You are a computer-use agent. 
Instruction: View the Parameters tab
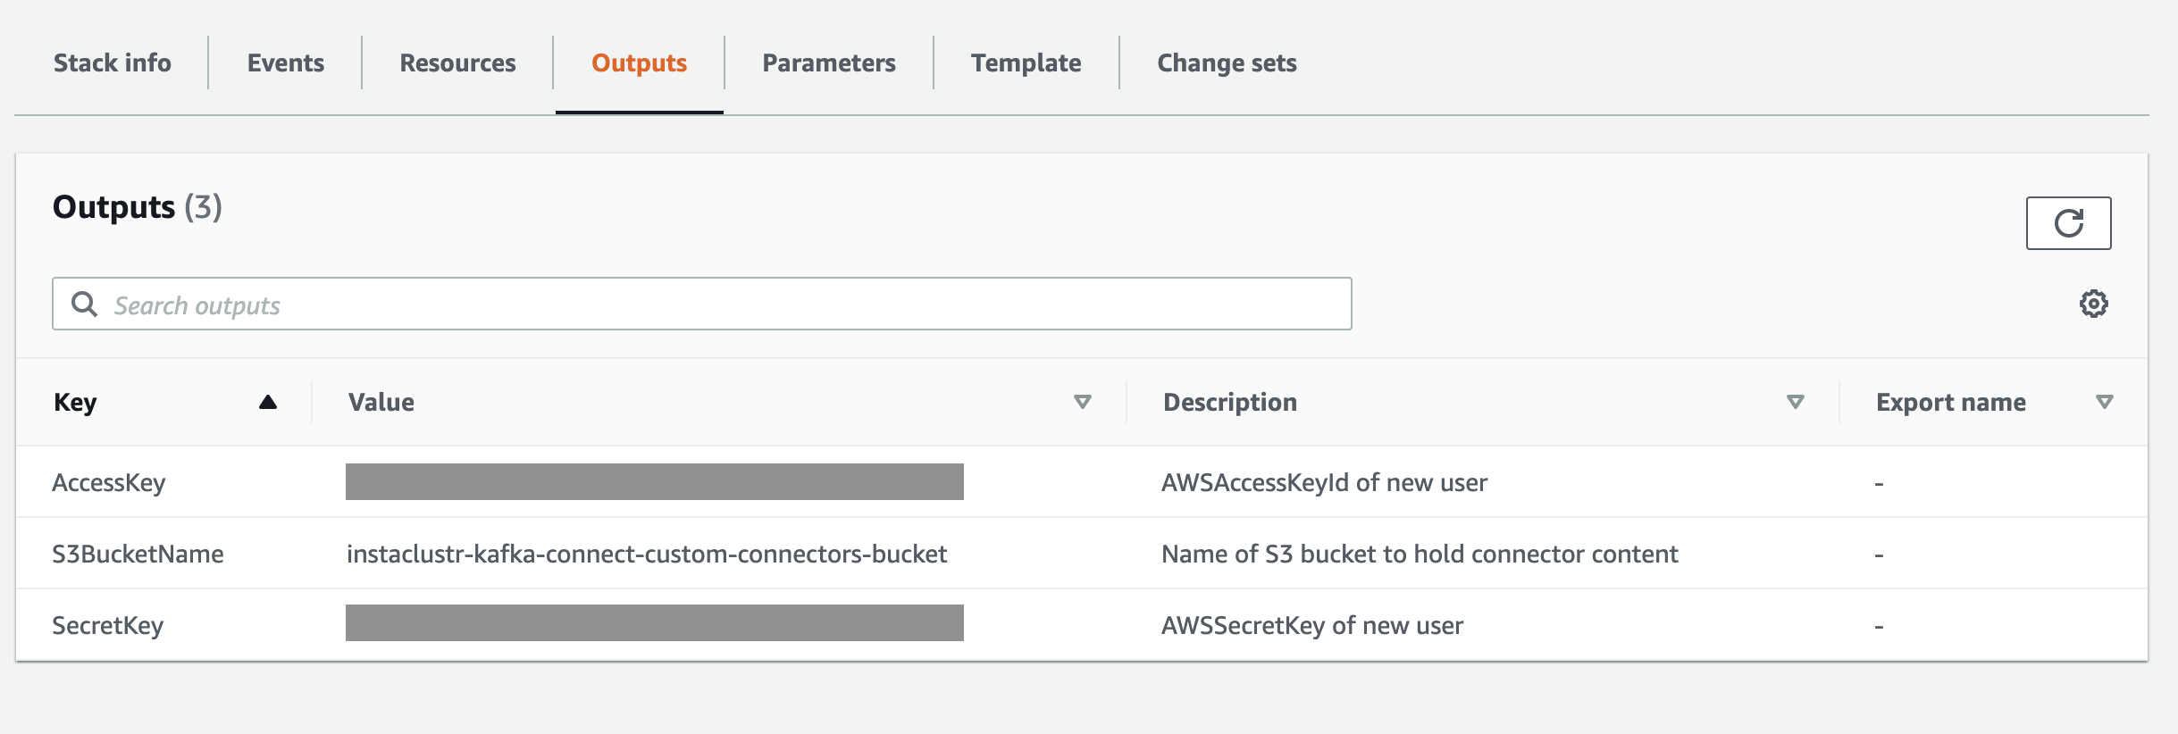pos(828,63)
